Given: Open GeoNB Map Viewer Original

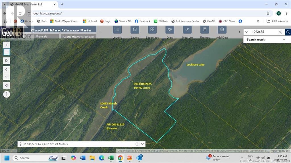Looking at the screenshot, I should [78, 37].
